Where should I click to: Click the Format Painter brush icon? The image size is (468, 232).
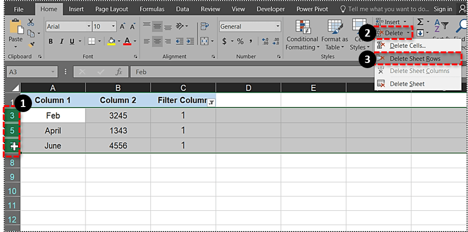pyautogui.click(x=31, y=45)
